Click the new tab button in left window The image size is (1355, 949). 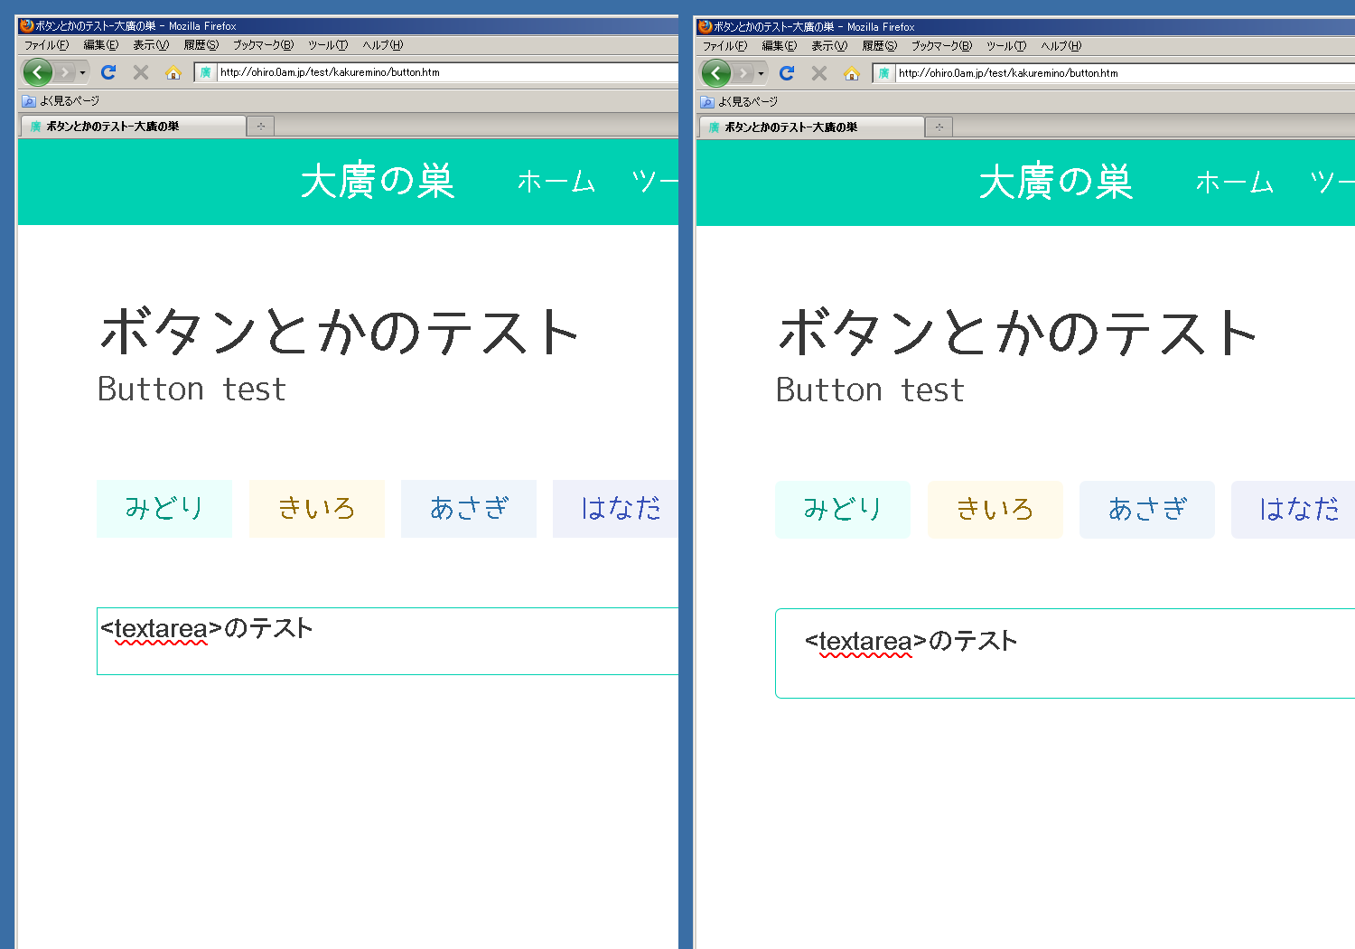(x=261, y=127)
